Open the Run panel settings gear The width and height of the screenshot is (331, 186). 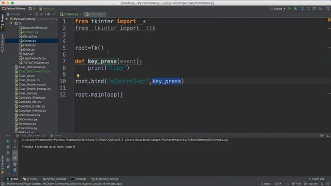[322, 135]
